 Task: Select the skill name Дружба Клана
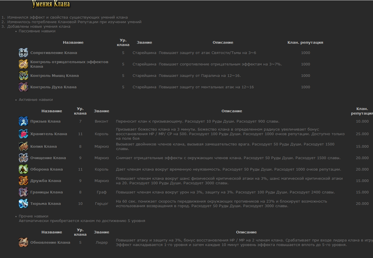pos(46,181)
